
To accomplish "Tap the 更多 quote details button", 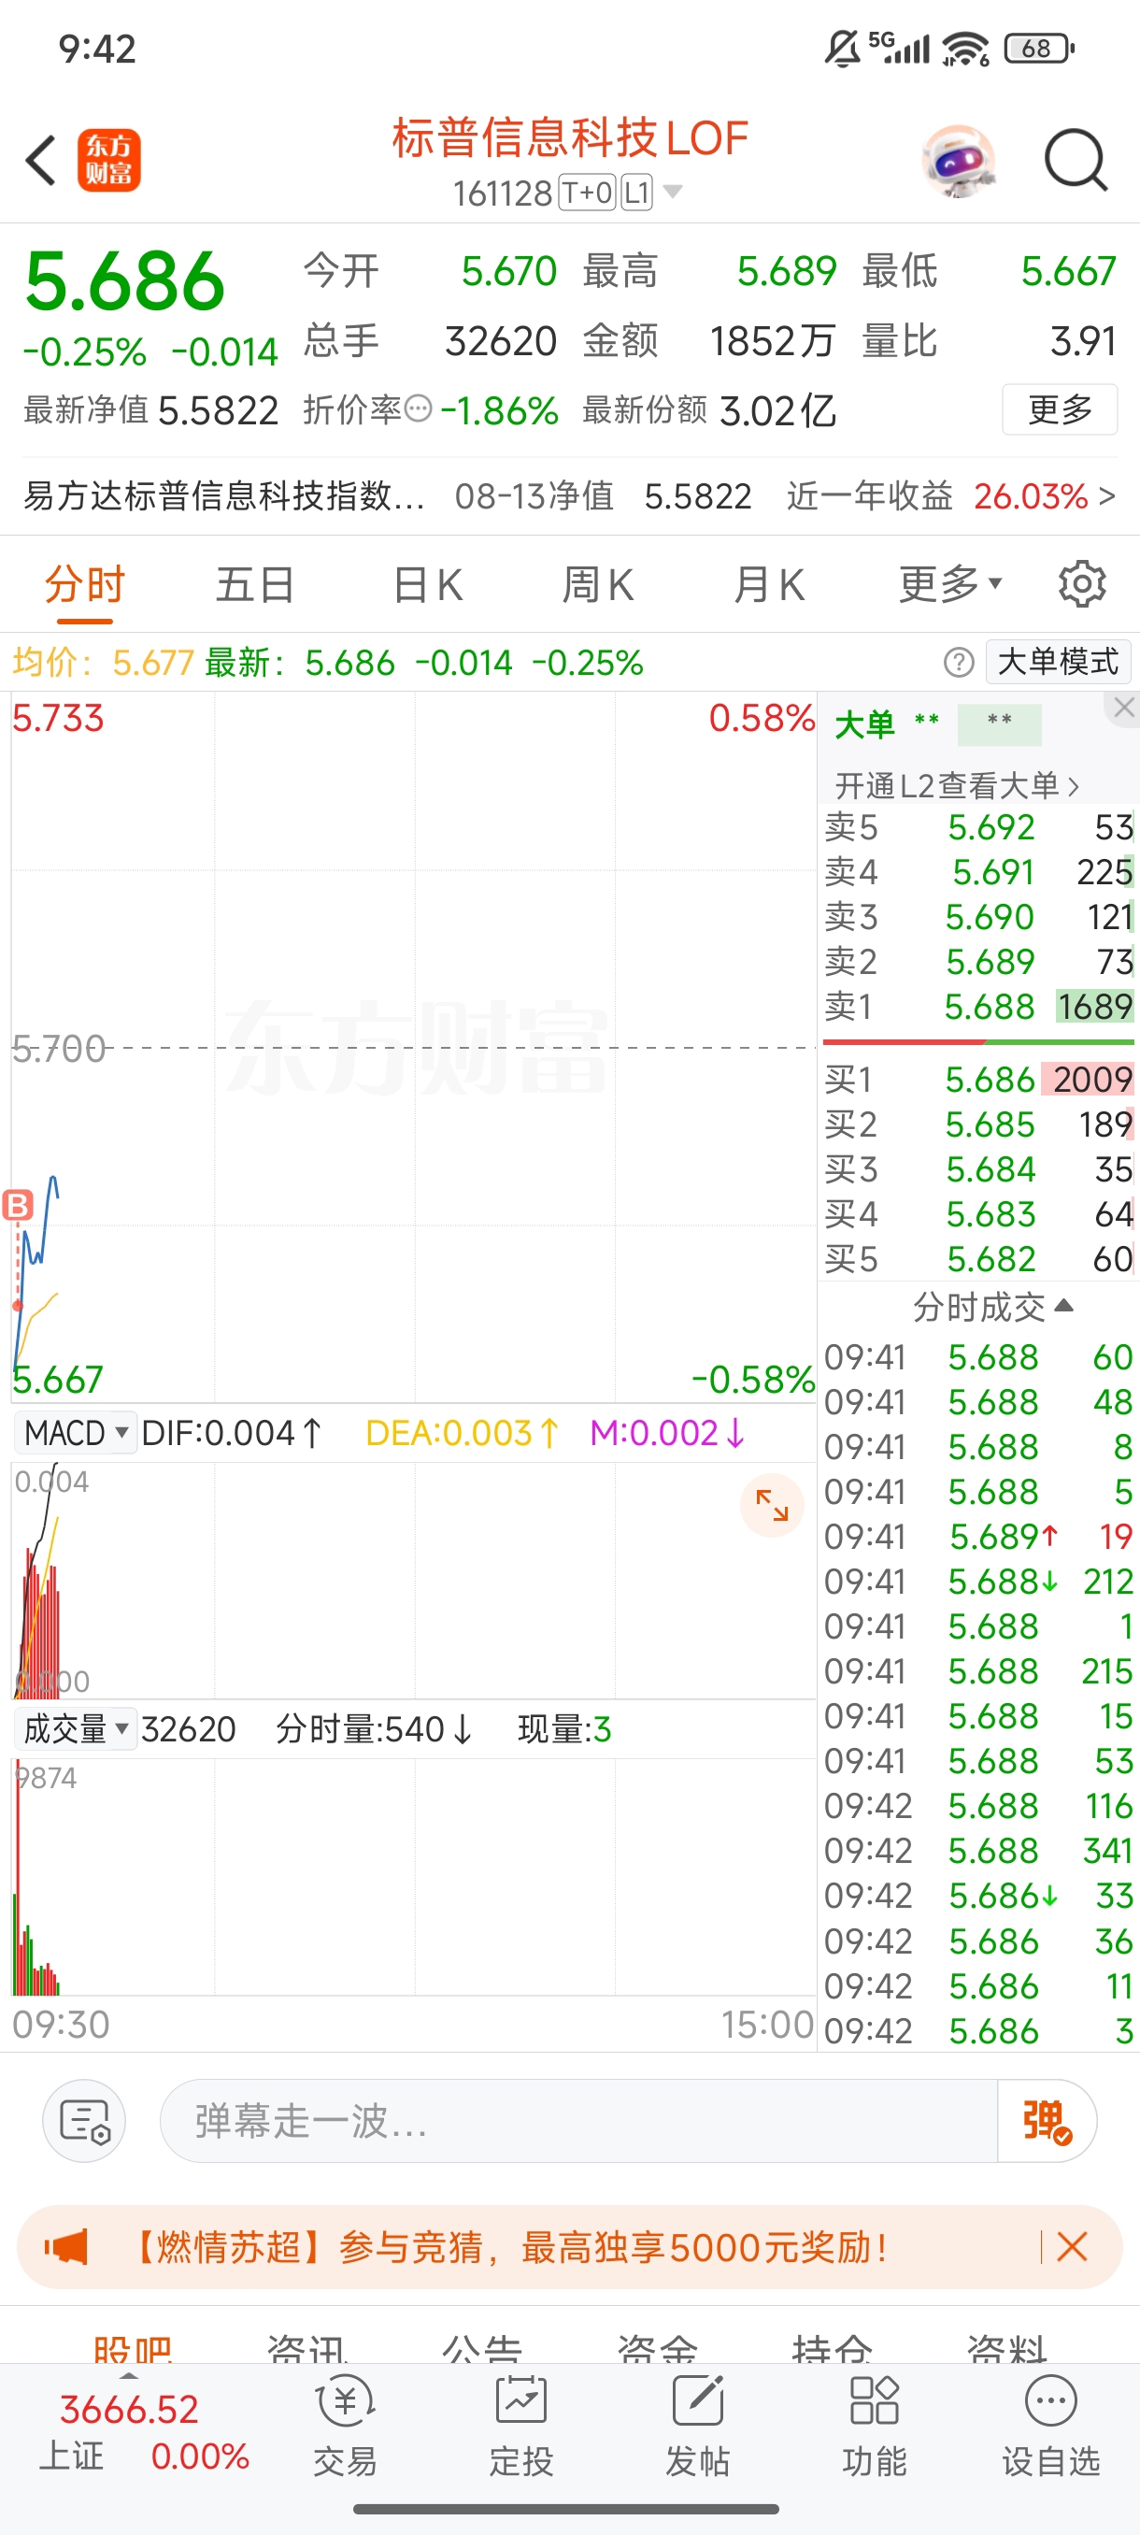I will (1060, 408).
